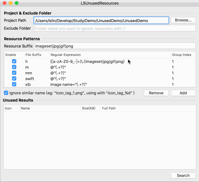Click the Exclude Folder input field
The image size is (199, 182).
[115, 28]
